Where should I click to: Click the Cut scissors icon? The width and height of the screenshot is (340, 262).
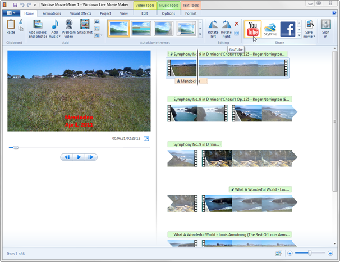pos(21,21)
